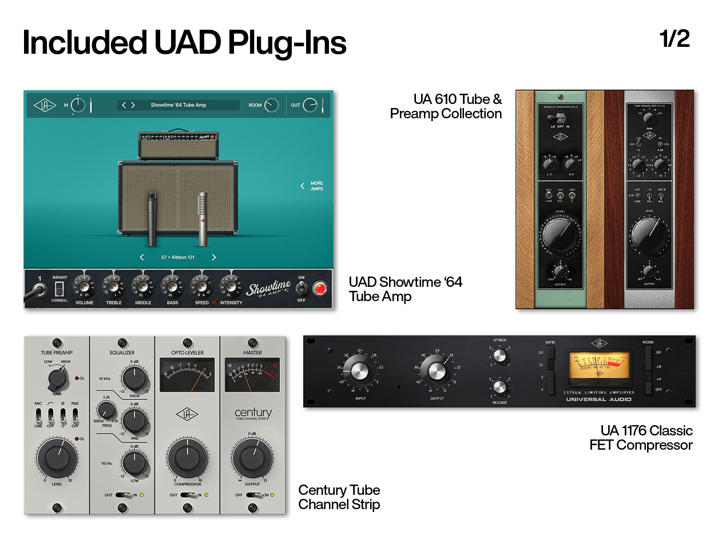Image resolution: width=714 pixels, height=560 pixels.
Task: Flip the ON/OFF power switch on Showtime amp
Action: pos(302,289)
